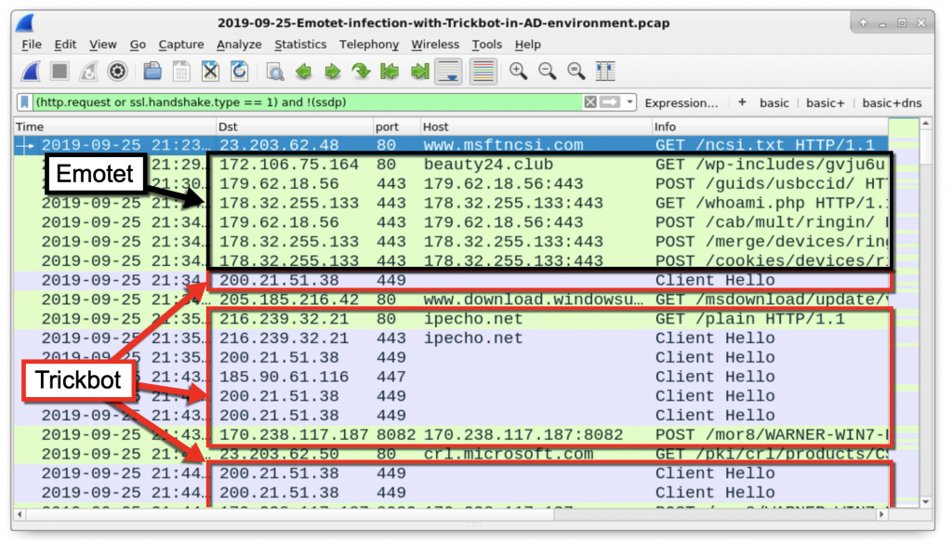Open the View menu
This screenshot has width=952, height=545.
click(102, 45)
